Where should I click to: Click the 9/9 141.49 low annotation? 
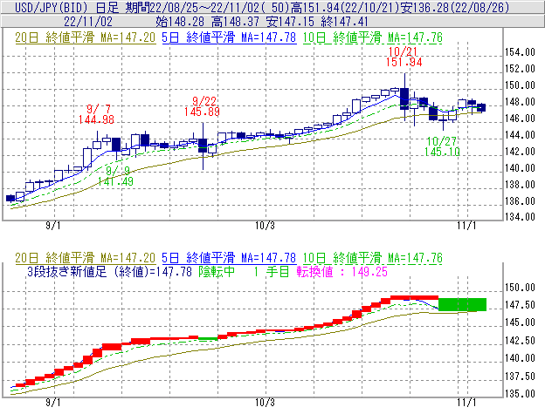tap(115, 176)
